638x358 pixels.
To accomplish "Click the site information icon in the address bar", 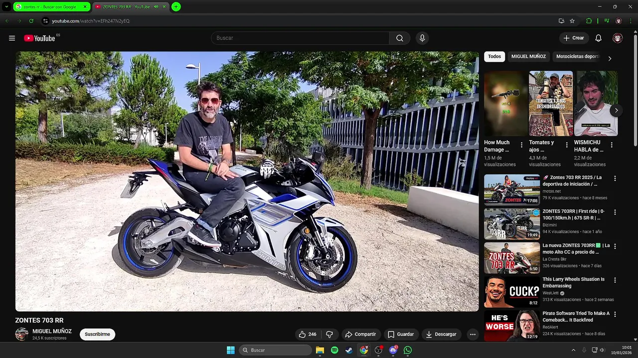I will [x=45, y=21].
